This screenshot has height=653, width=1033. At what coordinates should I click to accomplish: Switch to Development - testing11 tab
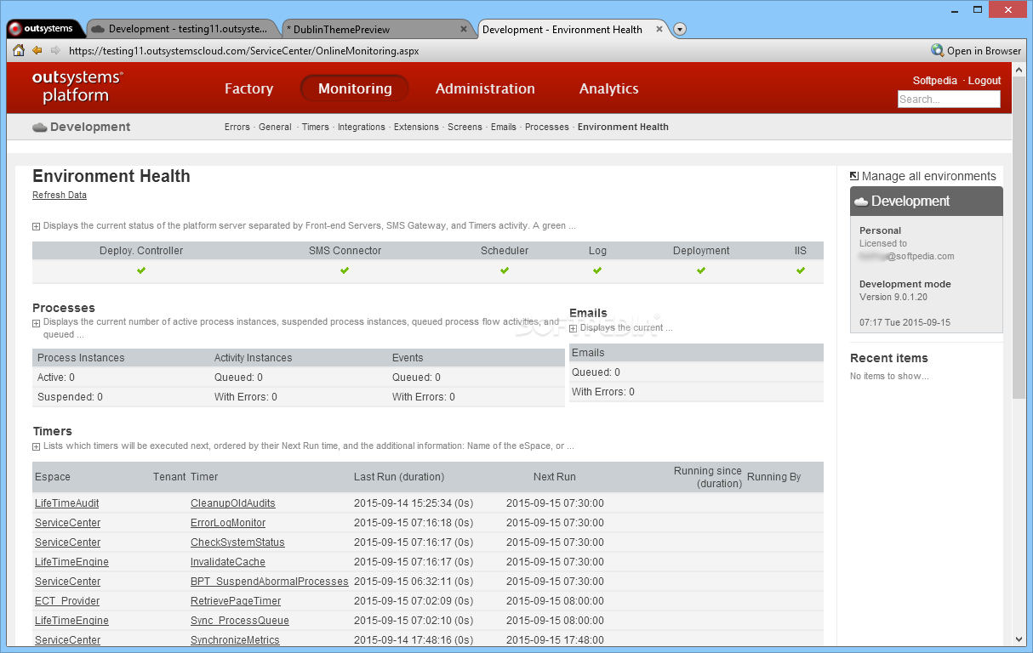point(182,29)
